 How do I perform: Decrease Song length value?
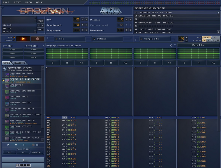click(x=86, y=25)
